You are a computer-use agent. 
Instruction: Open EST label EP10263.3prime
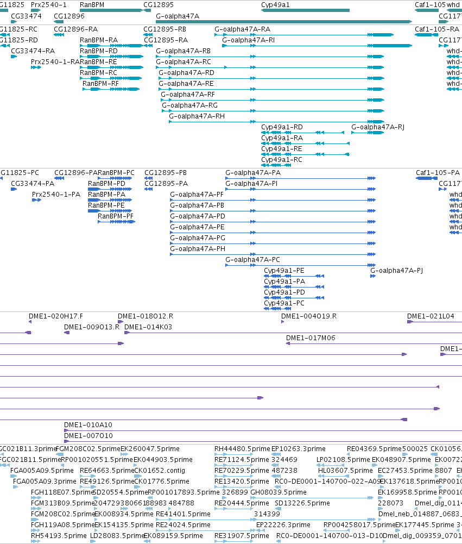[x=299, y=449]
